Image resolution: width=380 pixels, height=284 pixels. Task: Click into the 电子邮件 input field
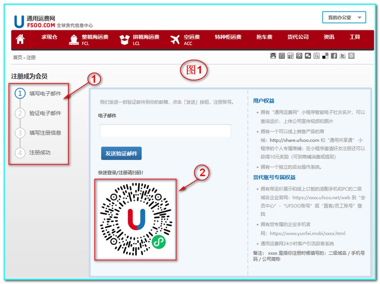(165, 131)
